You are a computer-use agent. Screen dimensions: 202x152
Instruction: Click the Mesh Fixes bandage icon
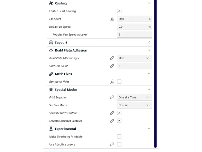[x=51, y=74]
